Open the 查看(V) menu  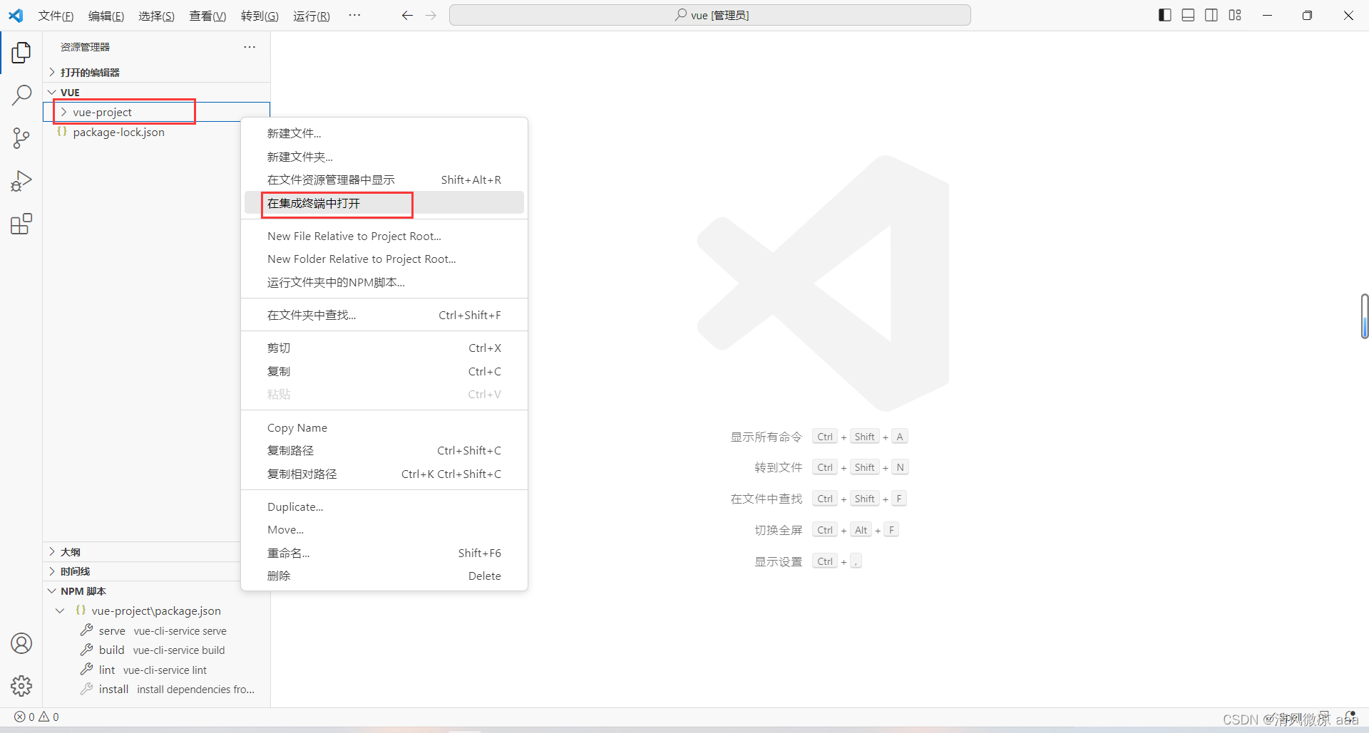[207, 16]
